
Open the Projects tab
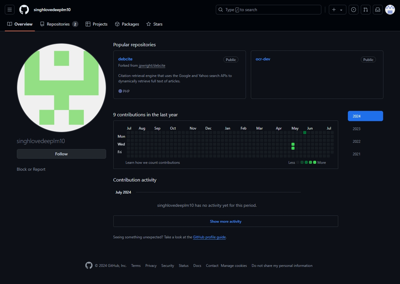tap(96, 24)
